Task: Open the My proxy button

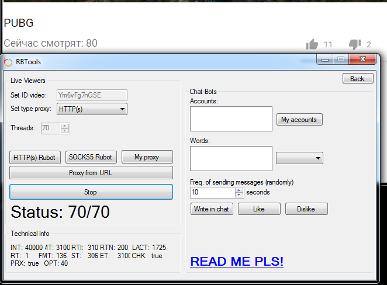Action: (147, 157)
